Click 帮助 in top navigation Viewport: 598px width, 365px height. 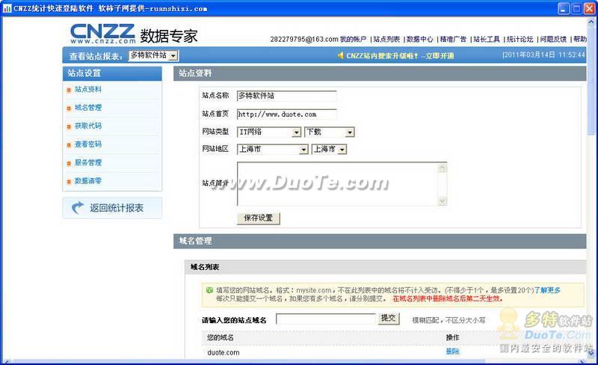(x=580, y=39)
